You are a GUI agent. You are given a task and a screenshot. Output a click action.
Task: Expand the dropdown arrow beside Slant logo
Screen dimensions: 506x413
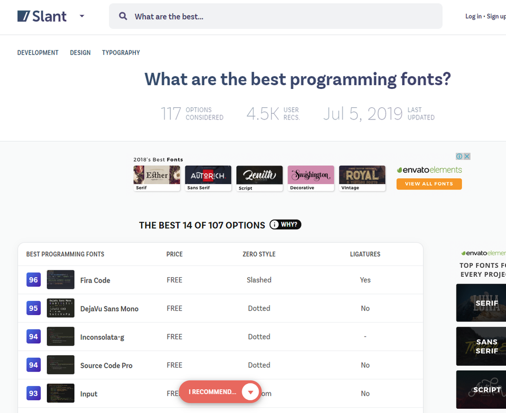click(x=82, y=16)
